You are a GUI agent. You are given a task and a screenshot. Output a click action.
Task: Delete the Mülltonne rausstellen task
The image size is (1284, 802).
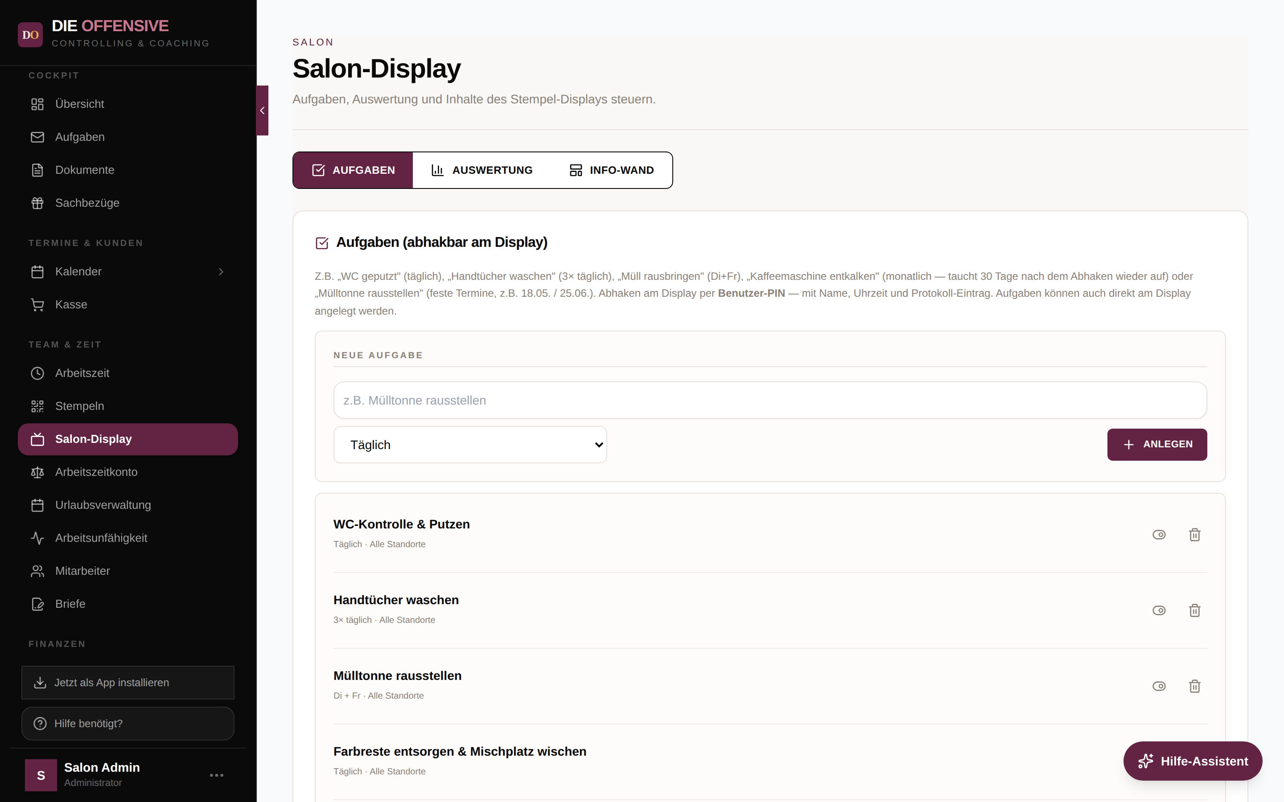pos(1194,686)
